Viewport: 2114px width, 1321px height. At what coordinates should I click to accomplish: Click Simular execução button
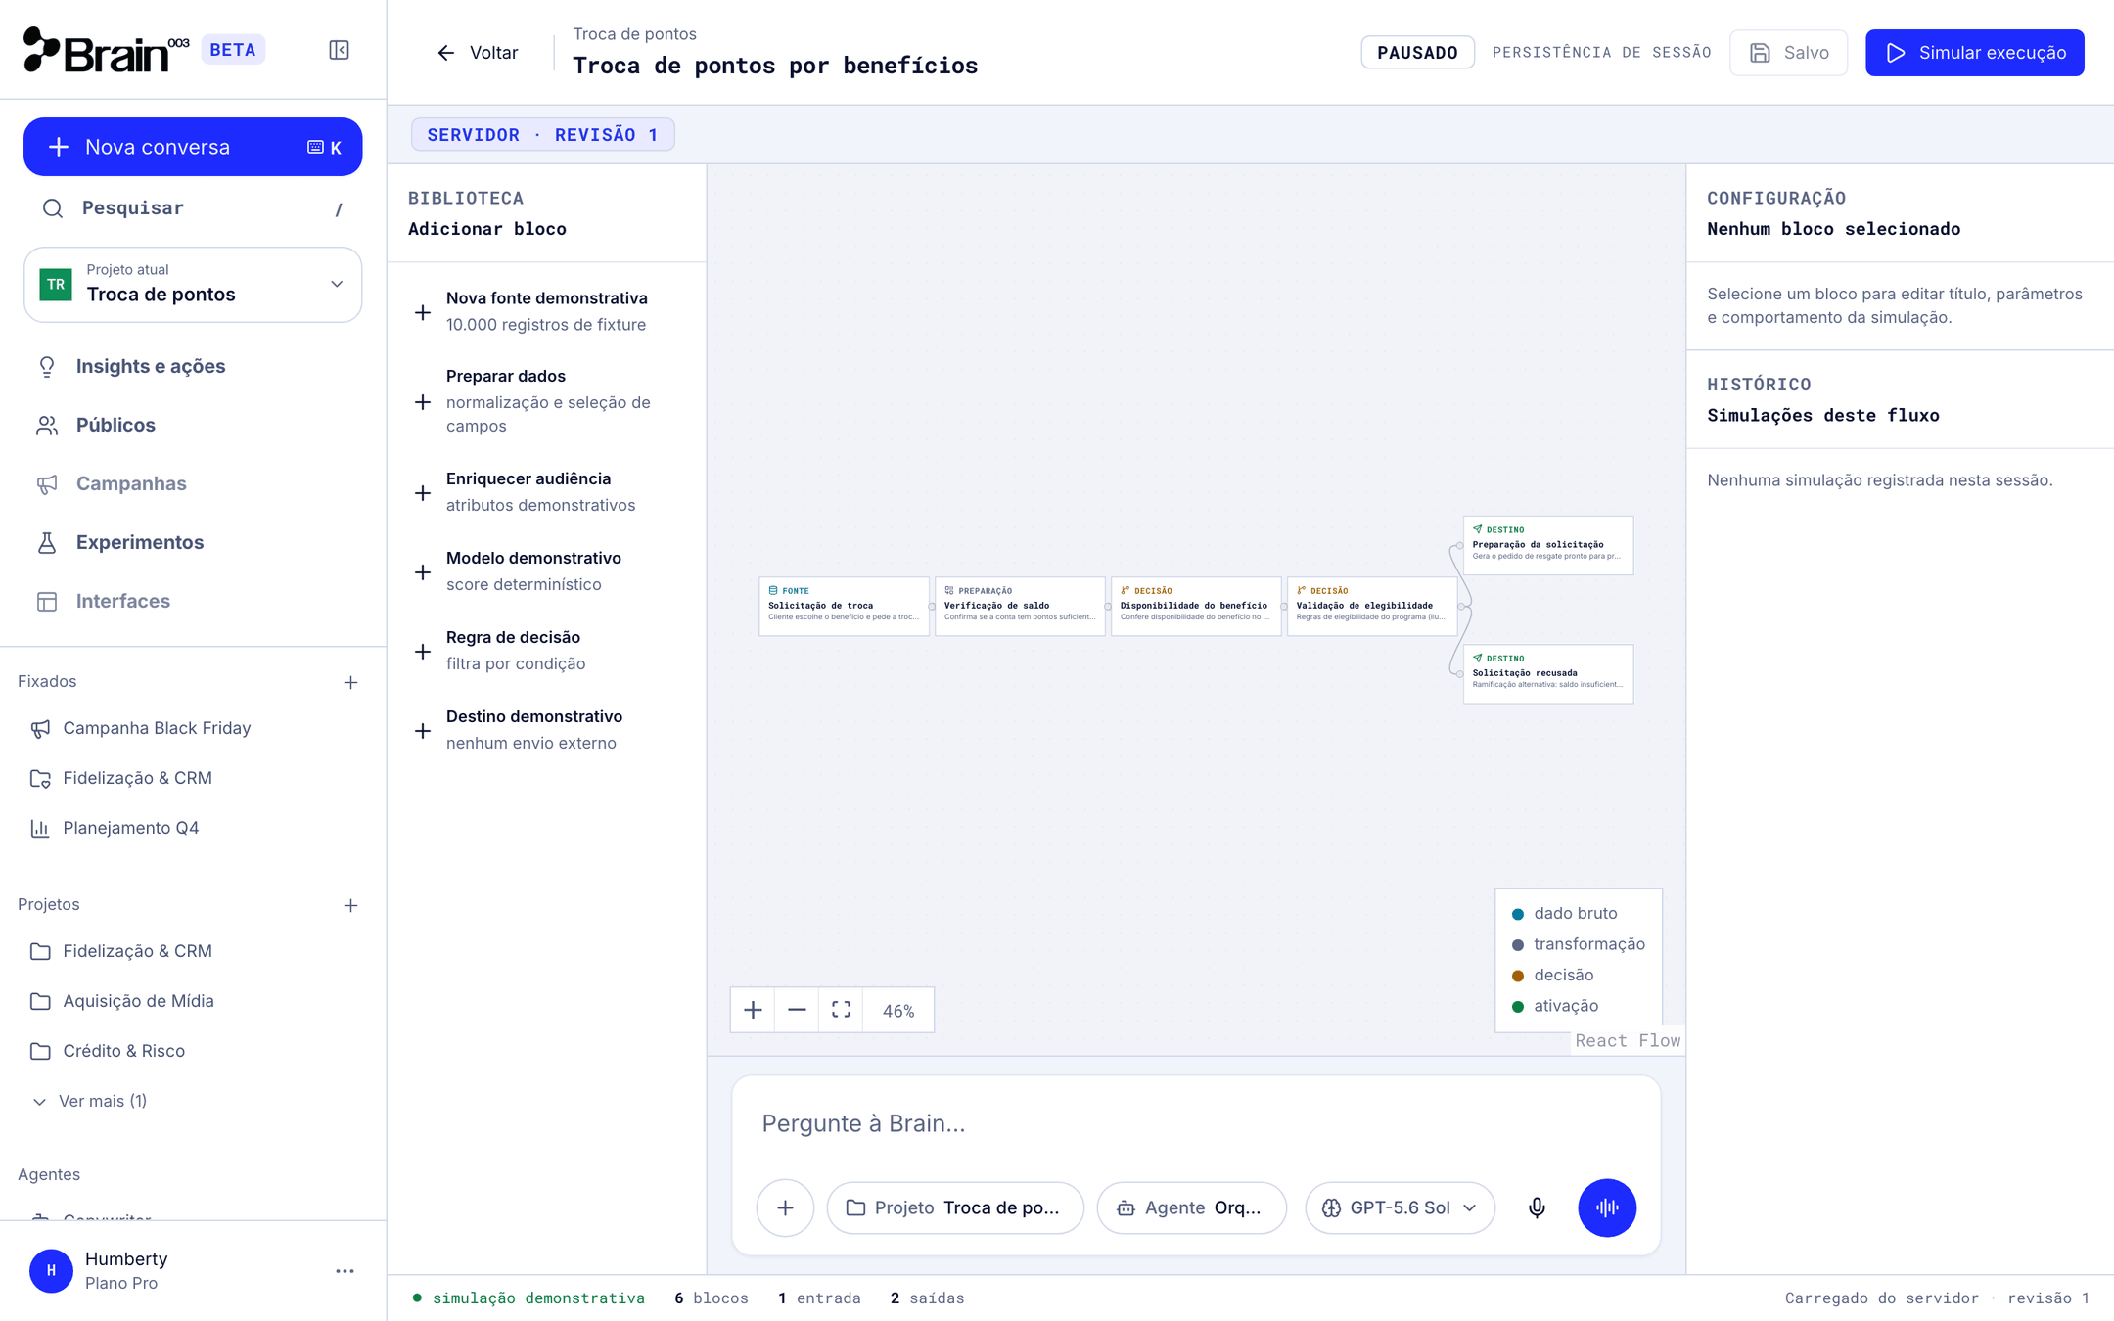[x=1974, y=53]
